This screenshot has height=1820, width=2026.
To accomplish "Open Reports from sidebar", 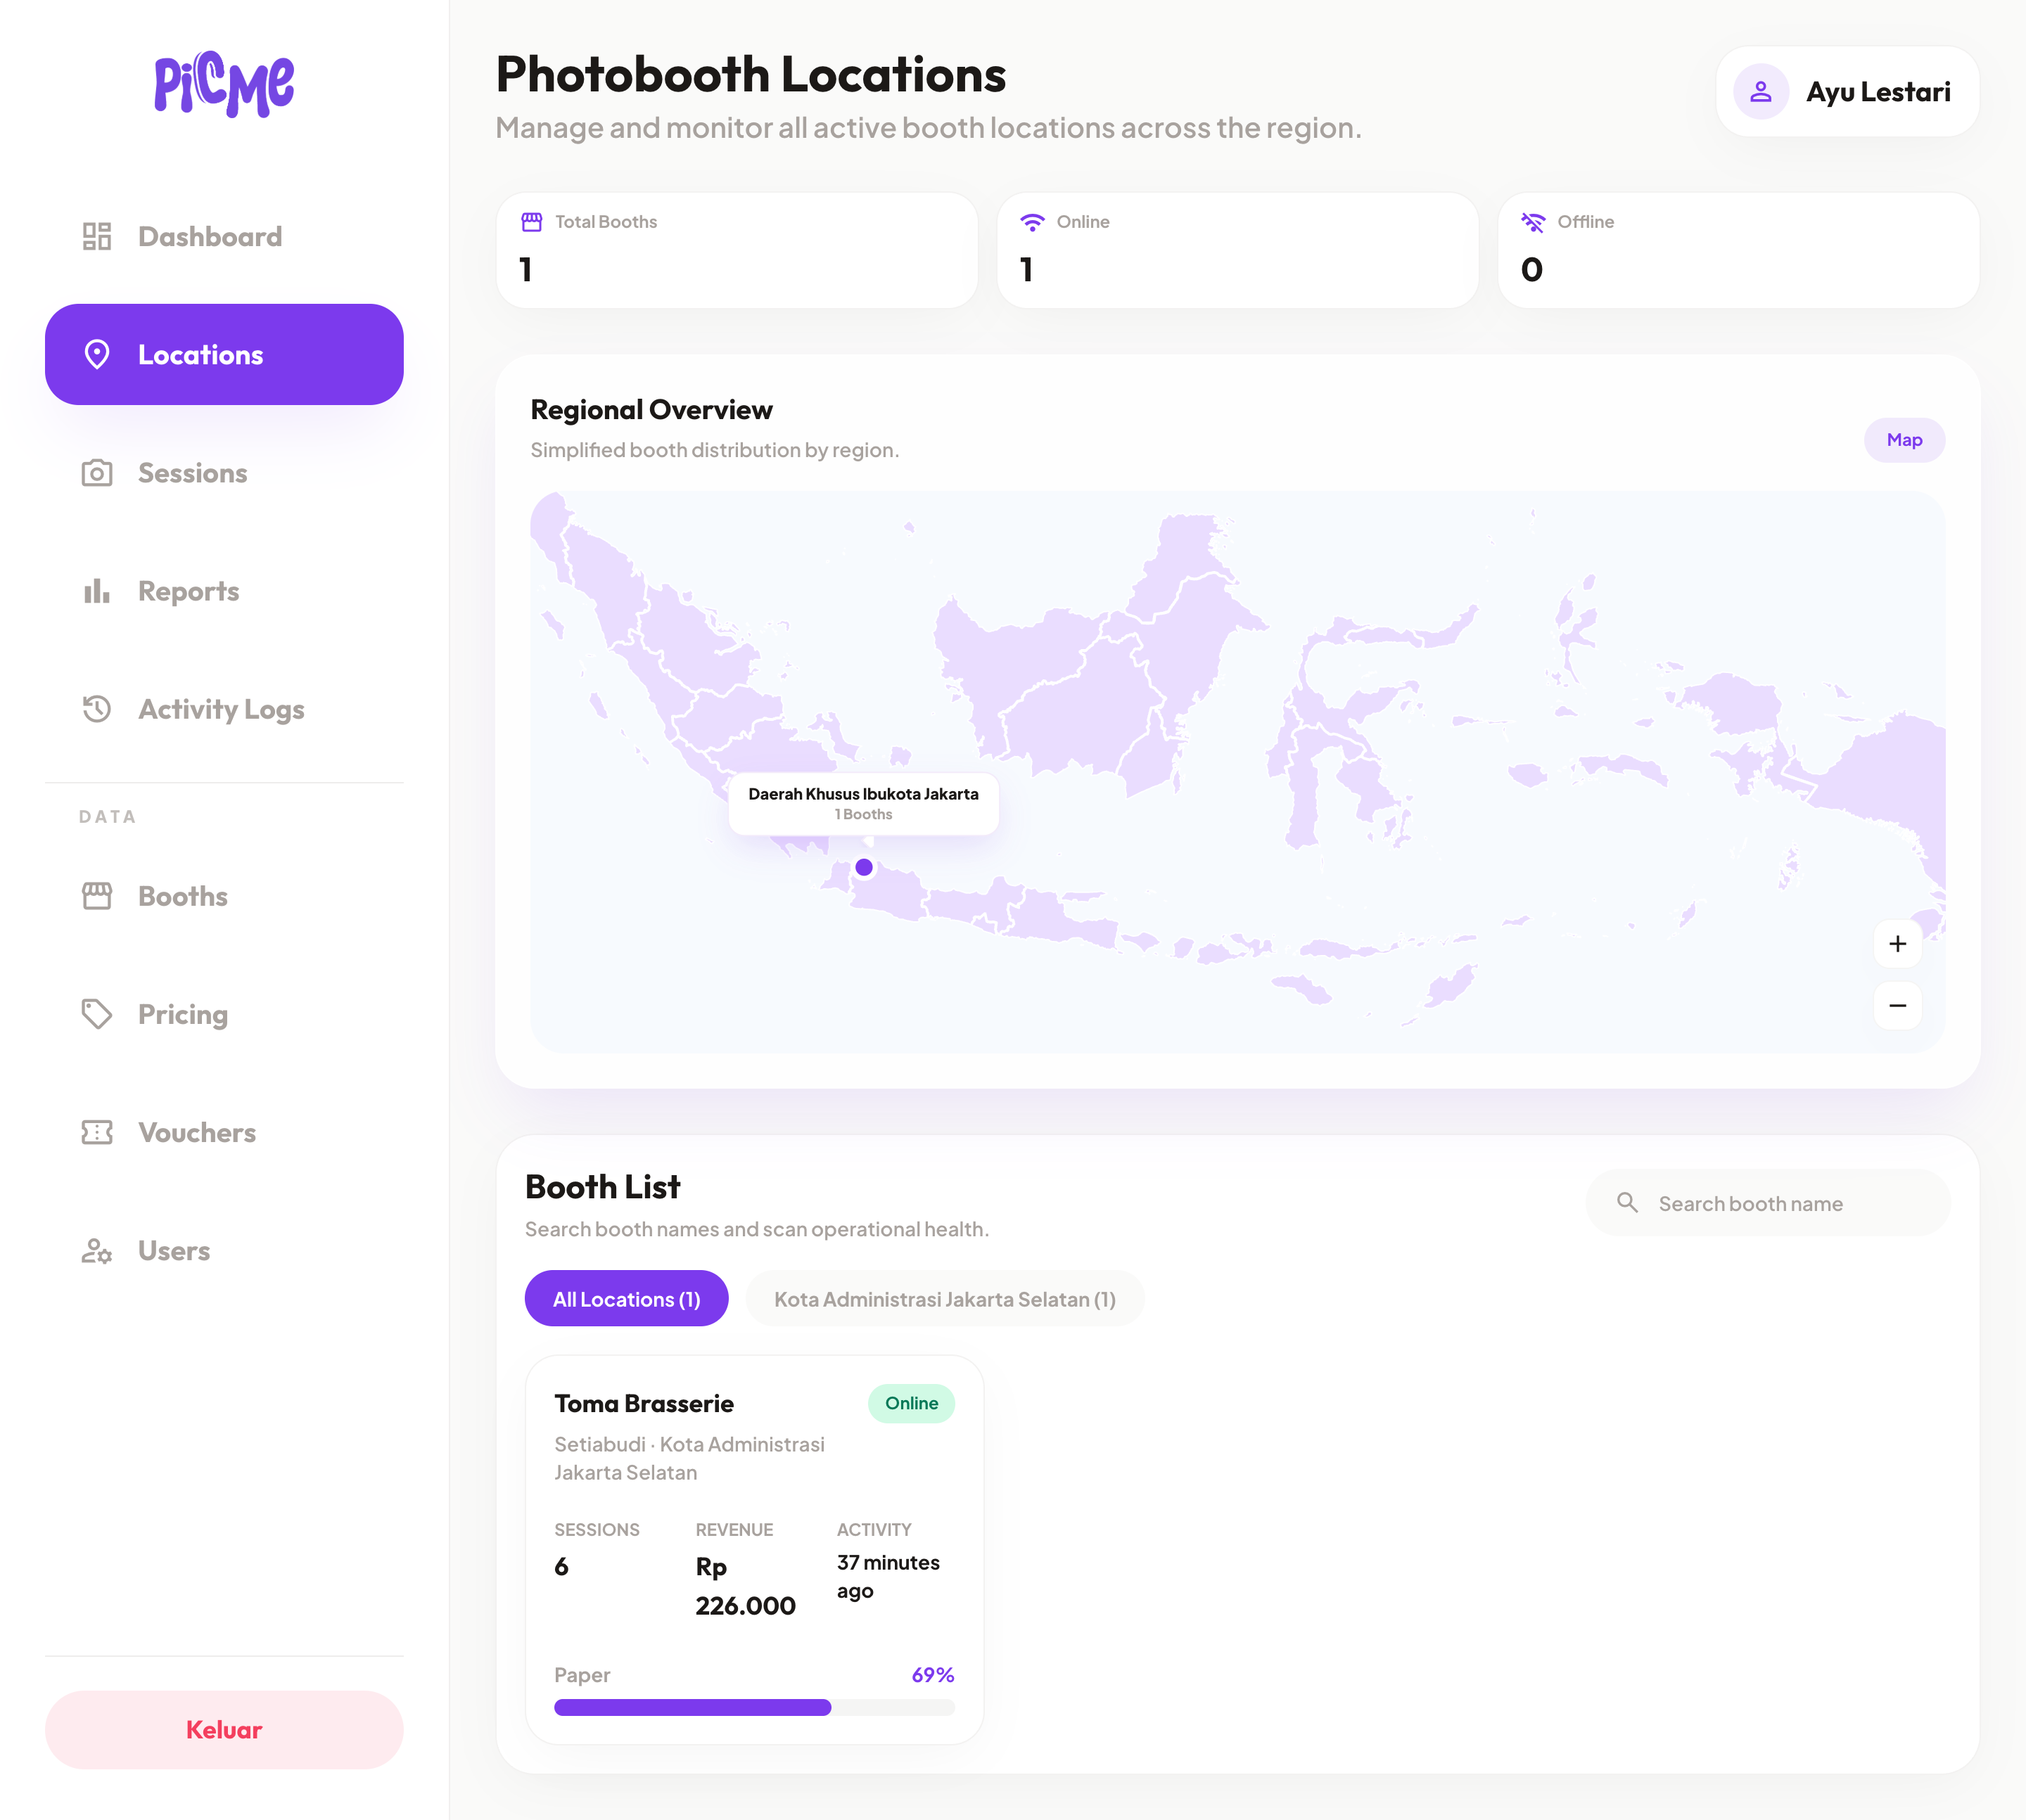I will tap(224, 591).
